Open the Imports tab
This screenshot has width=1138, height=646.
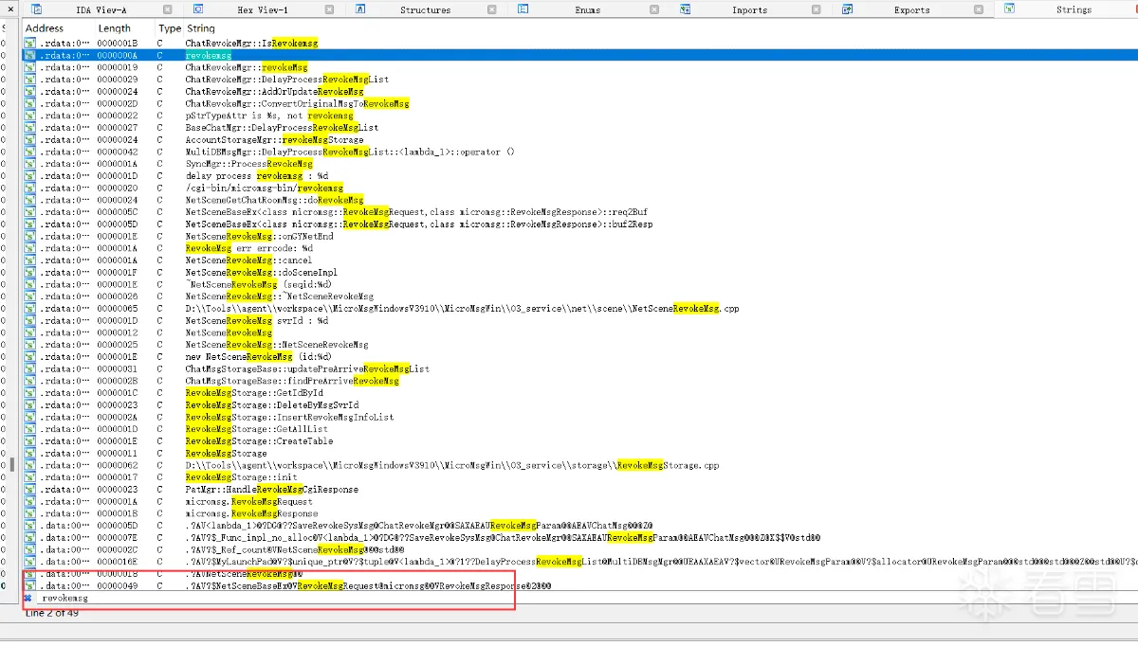coord(749,10)
